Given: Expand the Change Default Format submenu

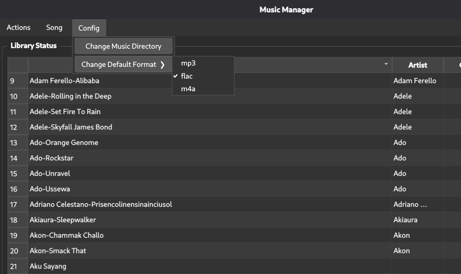Looking at the screenshot, I should click(x=123, y=64).
